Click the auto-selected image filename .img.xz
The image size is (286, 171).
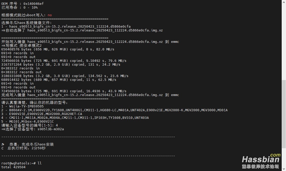95,30
